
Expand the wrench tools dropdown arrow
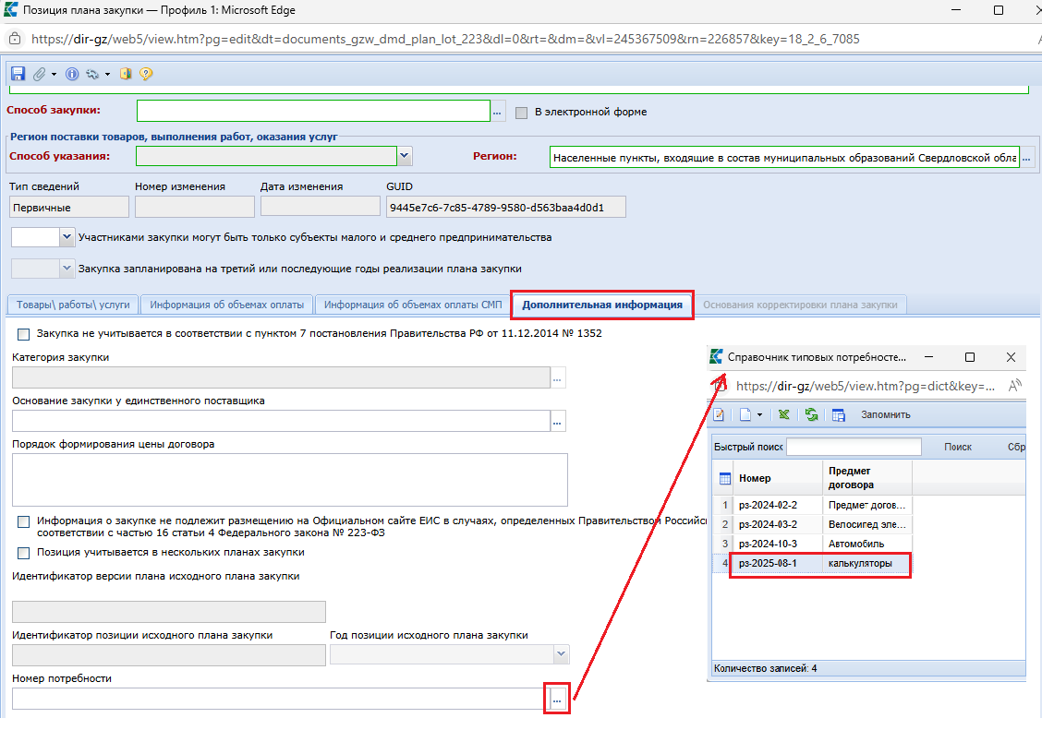point(108,75)
